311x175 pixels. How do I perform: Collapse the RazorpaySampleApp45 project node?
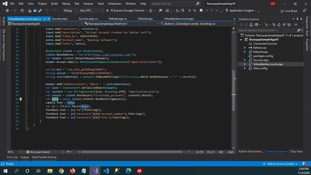click(x=241, y=40)
